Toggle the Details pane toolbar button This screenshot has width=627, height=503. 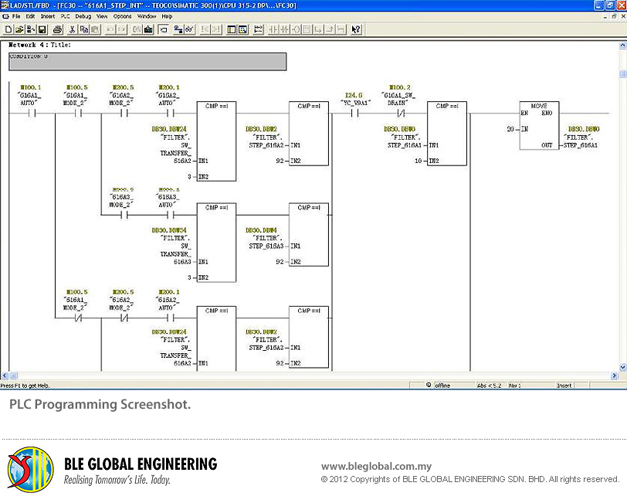tap(242, 29)
